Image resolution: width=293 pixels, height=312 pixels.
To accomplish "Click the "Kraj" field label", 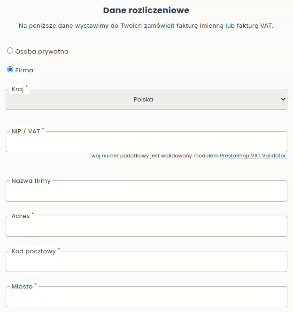I will [x=17, y=89].
